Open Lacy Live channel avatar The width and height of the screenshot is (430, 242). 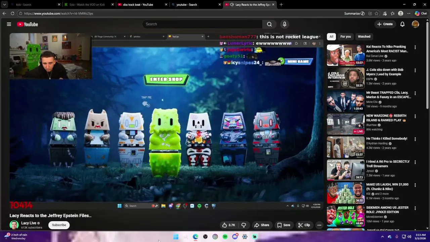[14, 225]
